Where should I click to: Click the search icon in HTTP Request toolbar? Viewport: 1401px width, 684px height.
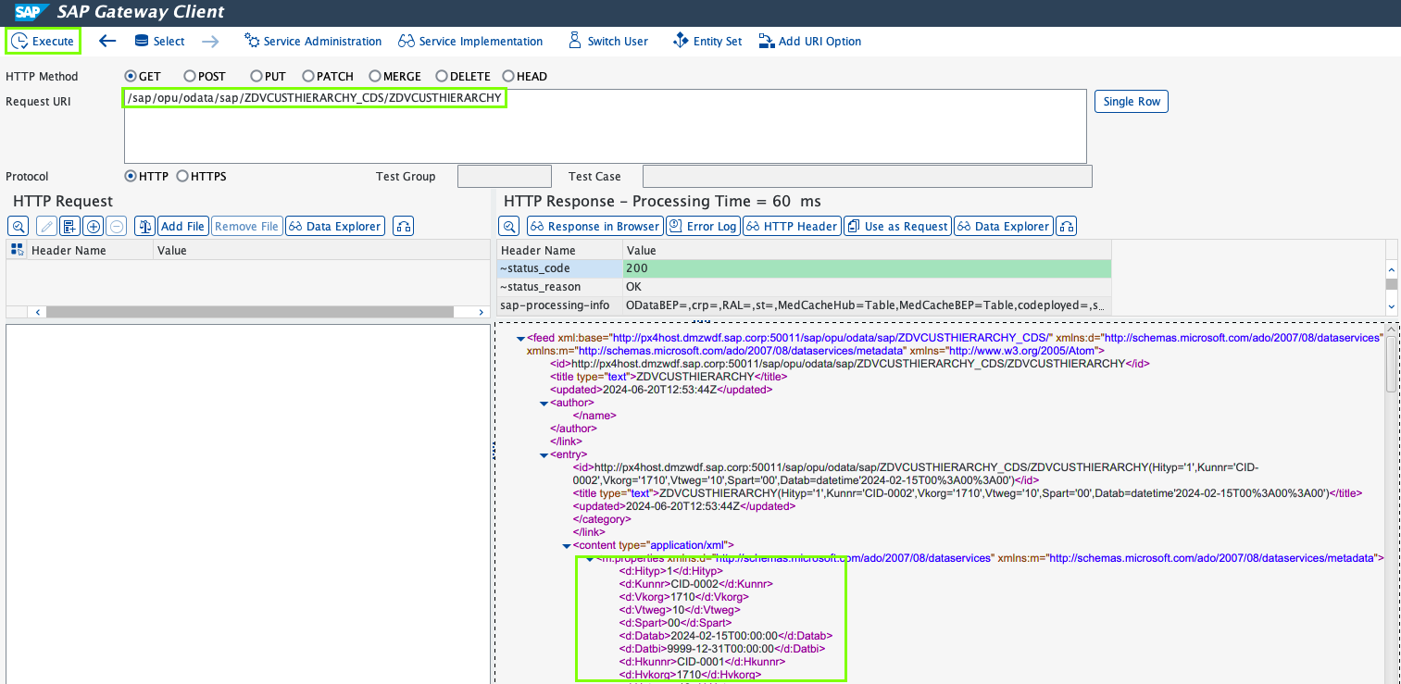pos(19,226)
